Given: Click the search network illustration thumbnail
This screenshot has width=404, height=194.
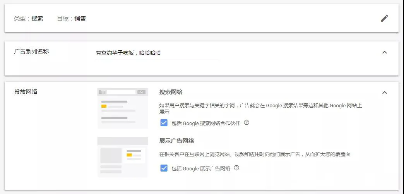Looking at the screenshot, I should [x=123, y=108].
